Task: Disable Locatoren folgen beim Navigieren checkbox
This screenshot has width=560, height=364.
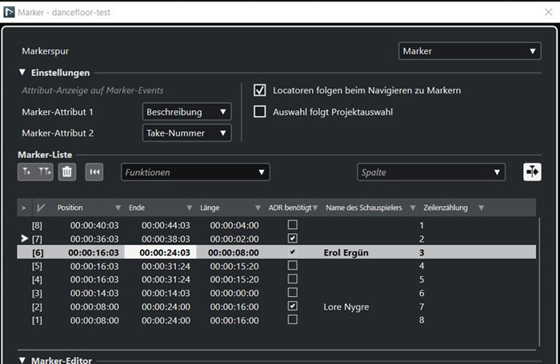Action: coord(259,90)
